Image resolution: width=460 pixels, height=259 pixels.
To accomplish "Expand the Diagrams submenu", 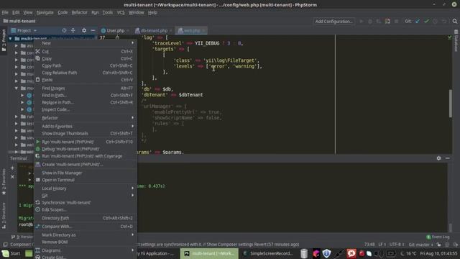I will pyautogui.click(x=85, y=250).
